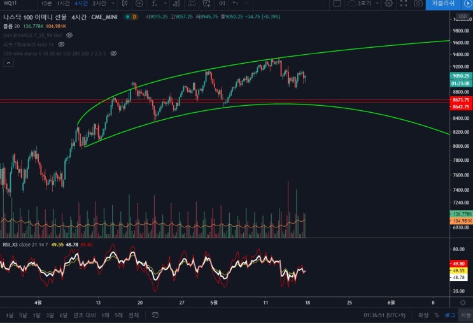Screen dimensions: 473x323
Task: Switch to the 2시간 interval
Action: pyautogui.click(x=99, y=3)
